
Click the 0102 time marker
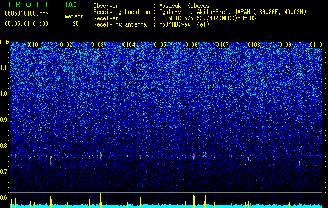66,45
